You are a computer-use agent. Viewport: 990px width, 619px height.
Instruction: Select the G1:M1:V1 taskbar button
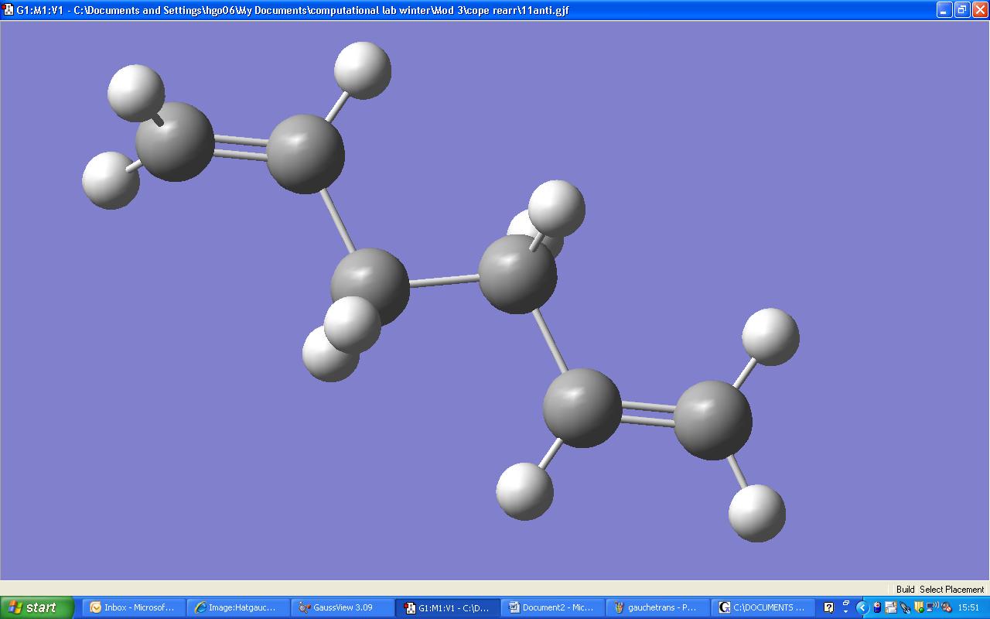(x=447, y=607)
